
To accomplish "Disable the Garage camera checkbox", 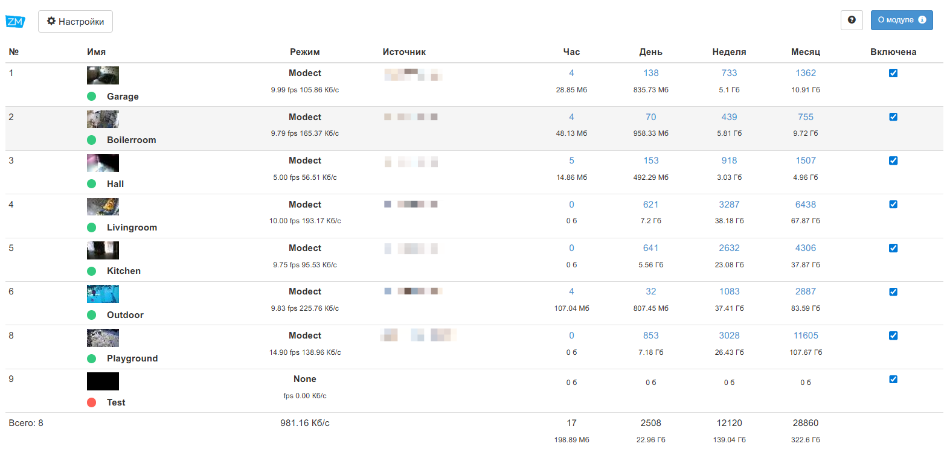I will click(x=893, y=73).
